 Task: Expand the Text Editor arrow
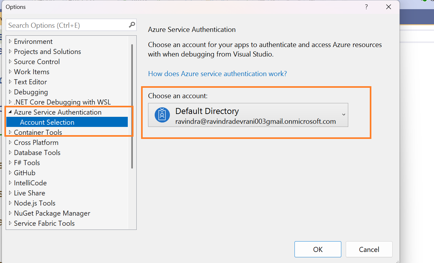point(10,82)
